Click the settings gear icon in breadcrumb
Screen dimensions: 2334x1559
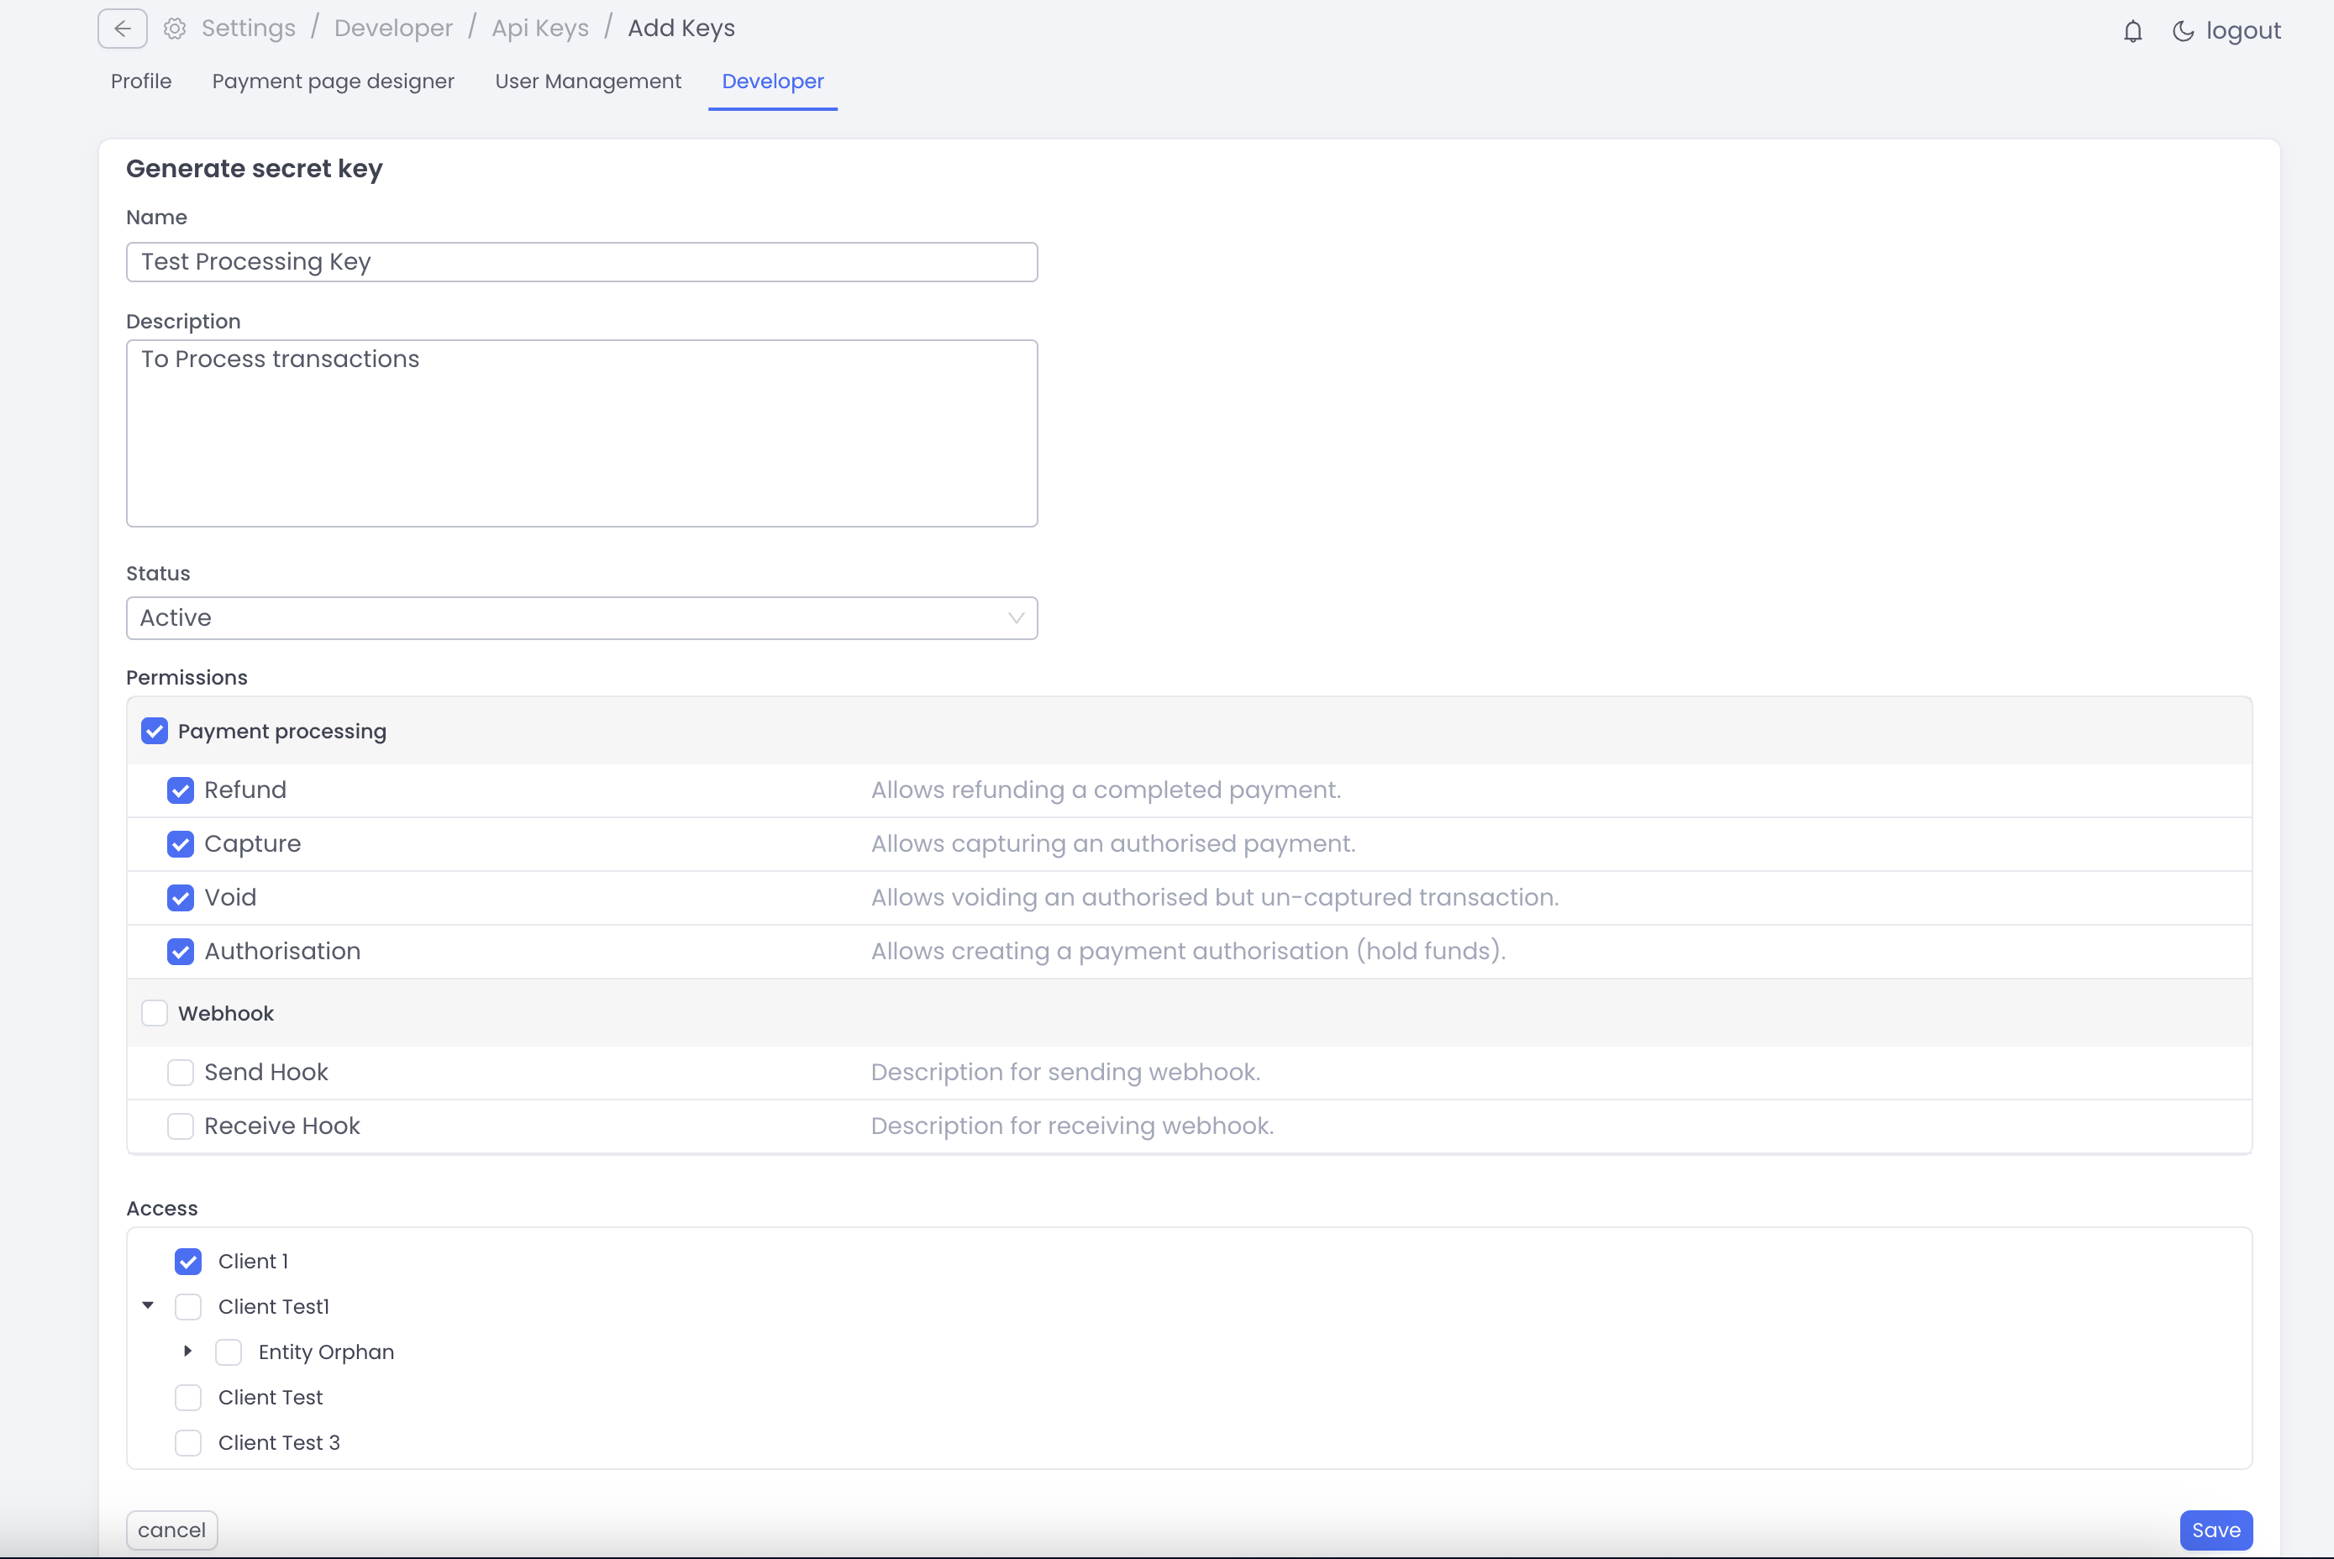175,29
